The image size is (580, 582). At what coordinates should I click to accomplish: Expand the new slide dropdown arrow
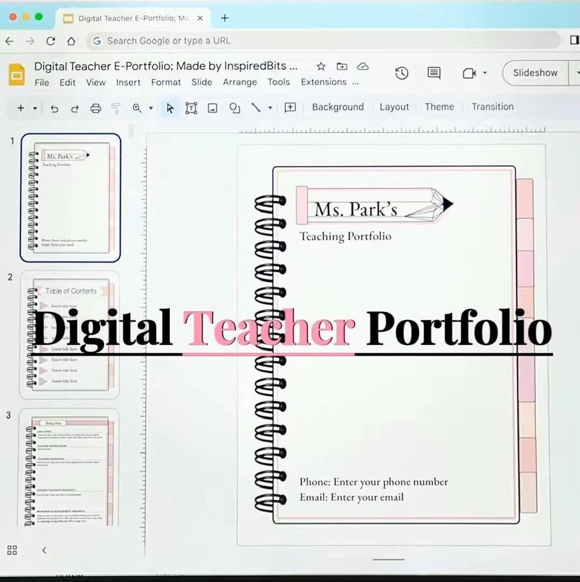(x=34, y=108)
